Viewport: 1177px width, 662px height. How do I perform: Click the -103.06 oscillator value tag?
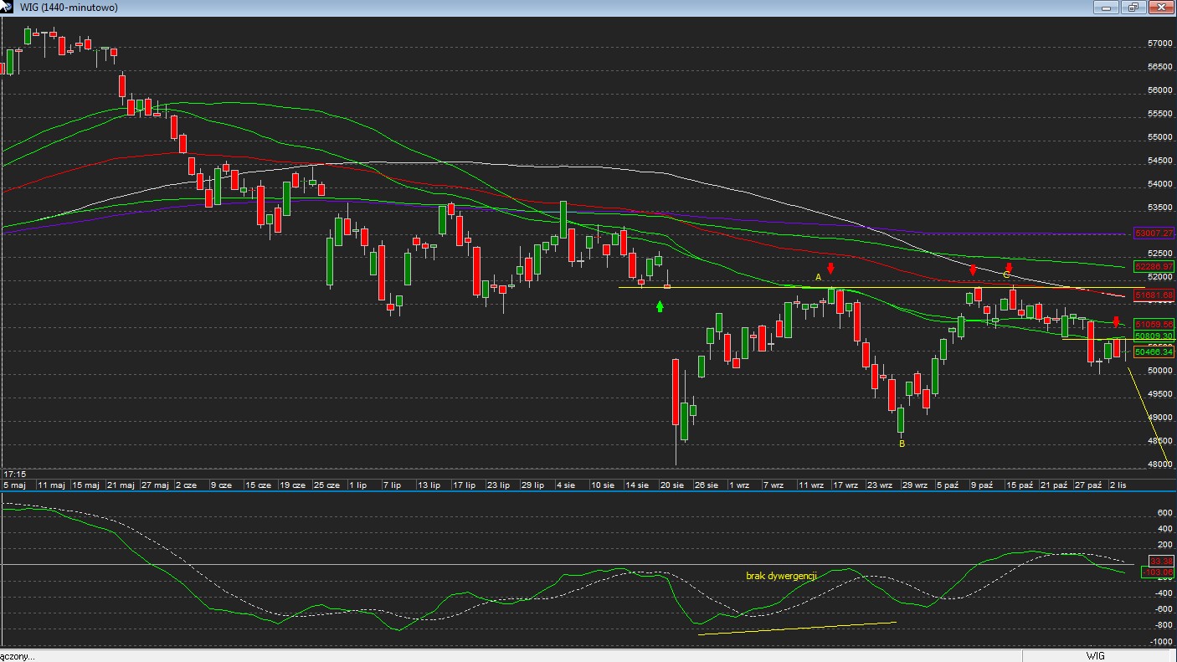coord(1159,572)
